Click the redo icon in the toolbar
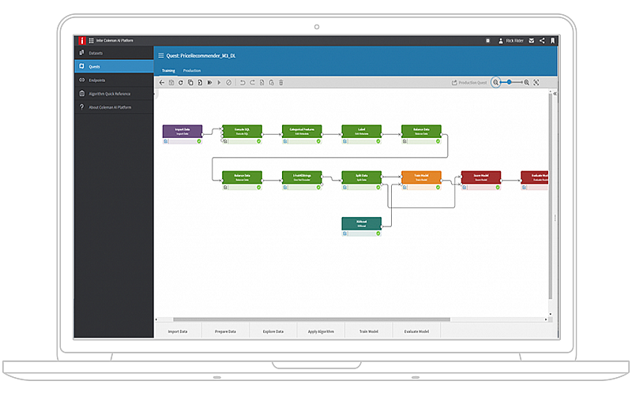Viewport: 632px width, 396px height. pos(252,83)
